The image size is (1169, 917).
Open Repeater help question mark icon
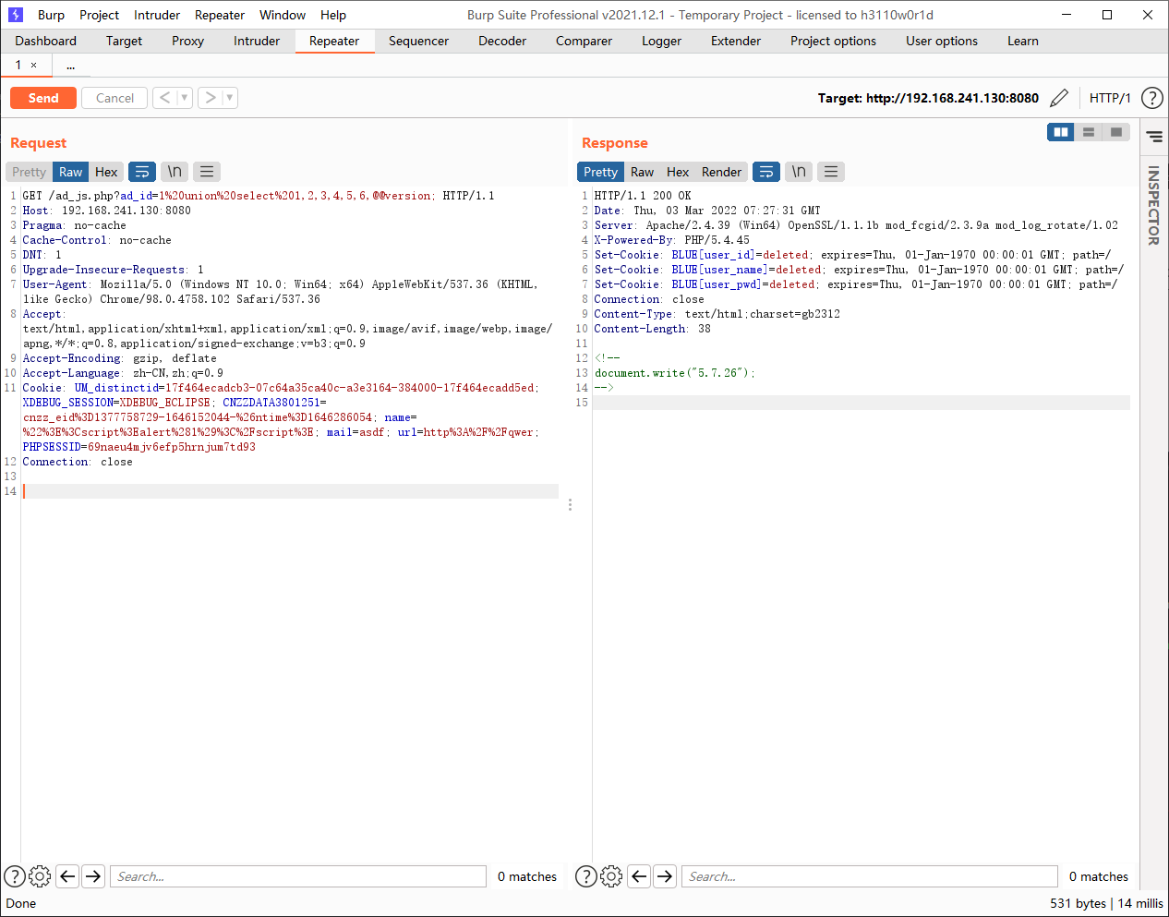click(1151, 98)
